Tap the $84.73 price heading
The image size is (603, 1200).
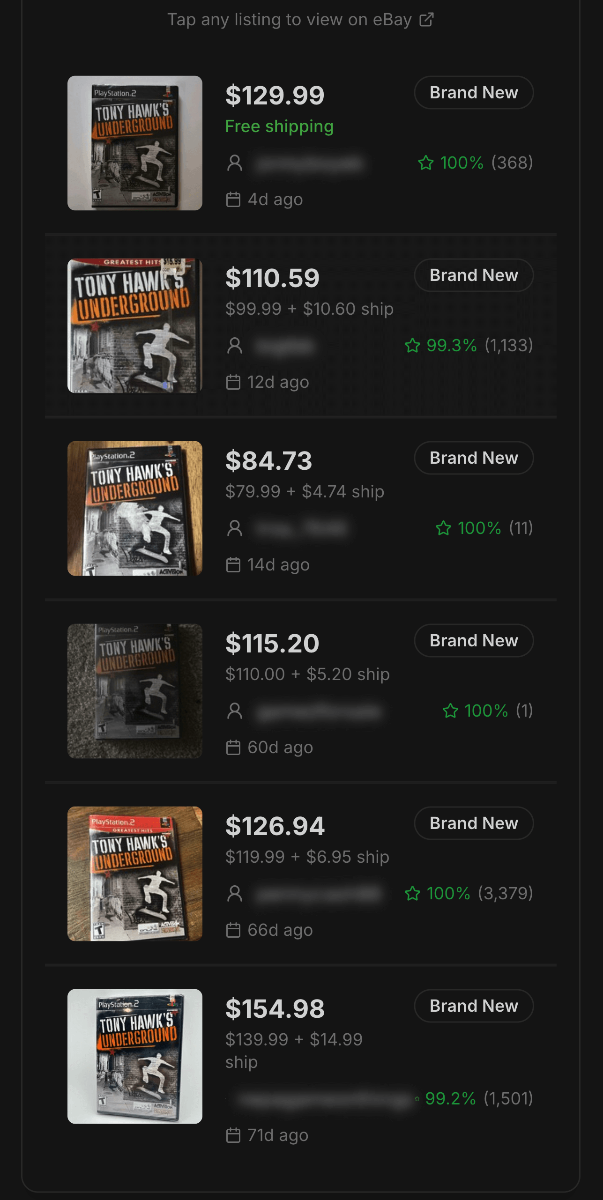[268, 461]
